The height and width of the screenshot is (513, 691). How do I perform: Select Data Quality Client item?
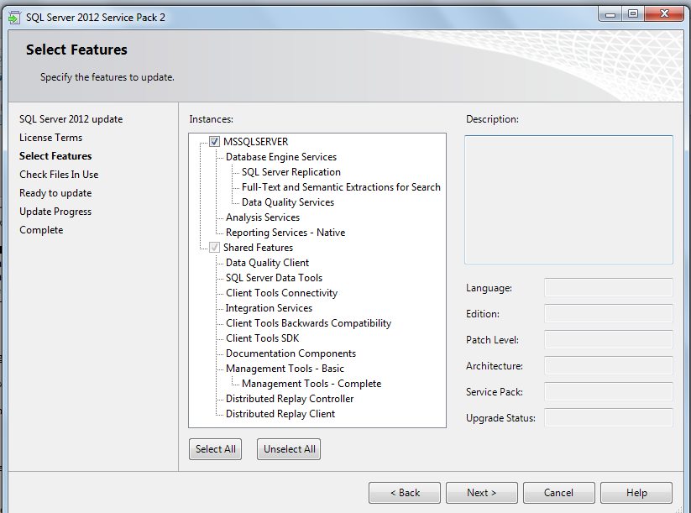[268, 263]
